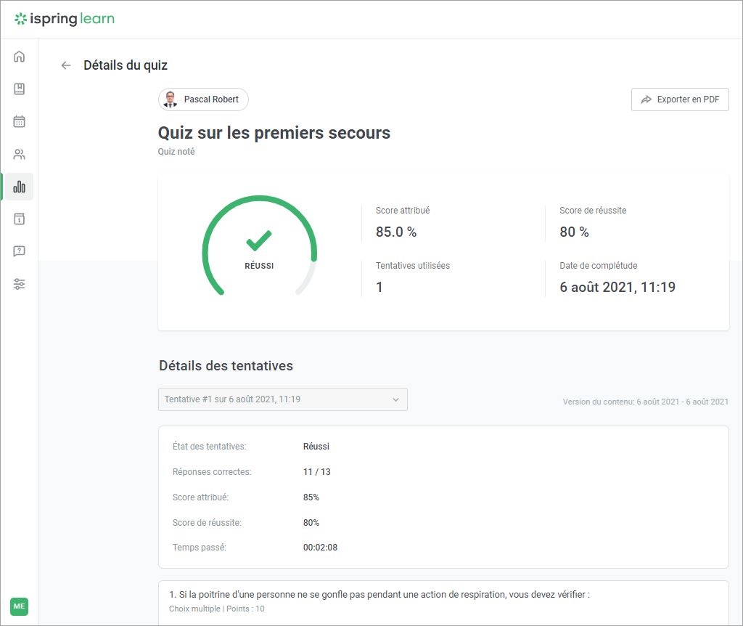Click the info box icon in sidebar

coord(20,219)
